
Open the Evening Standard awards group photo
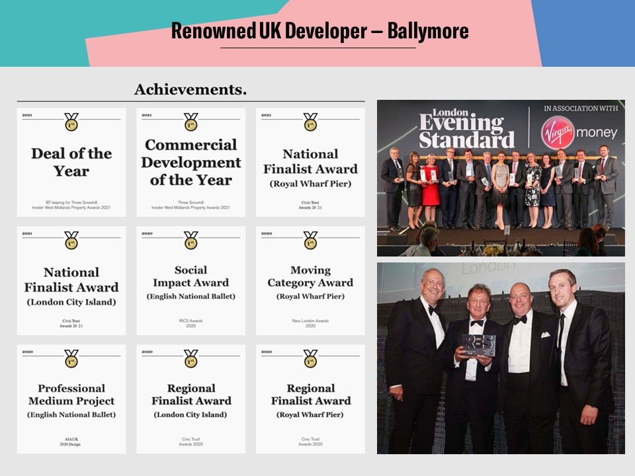click(501, 178)
